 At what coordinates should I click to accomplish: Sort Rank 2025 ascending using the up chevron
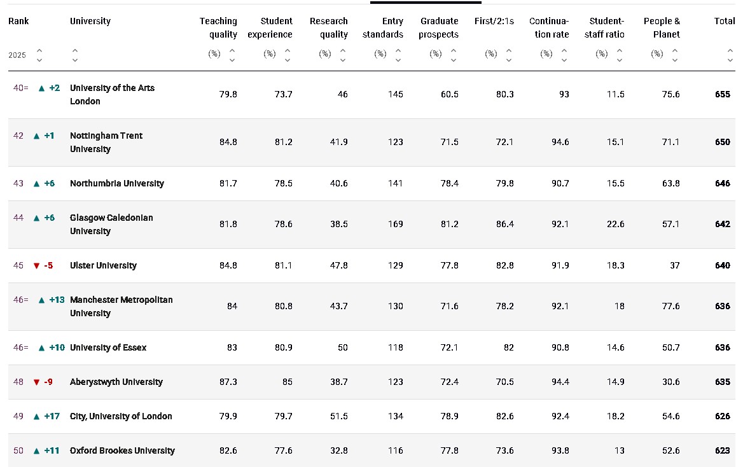click(39, 50)
